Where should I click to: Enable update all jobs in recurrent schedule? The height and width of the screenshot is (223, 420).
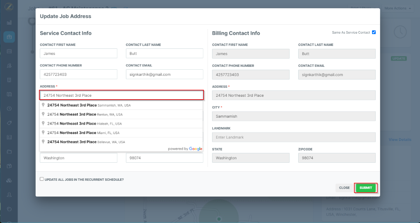click(41, 179)
